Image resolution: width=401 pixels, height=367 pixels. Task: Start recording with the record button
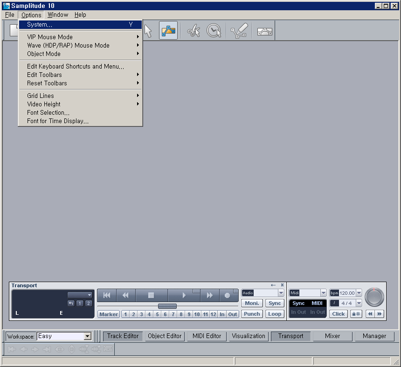point(228,295)
